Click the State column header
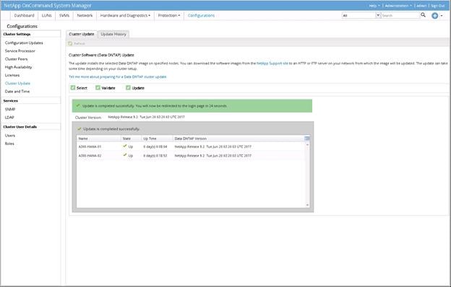 131,138
